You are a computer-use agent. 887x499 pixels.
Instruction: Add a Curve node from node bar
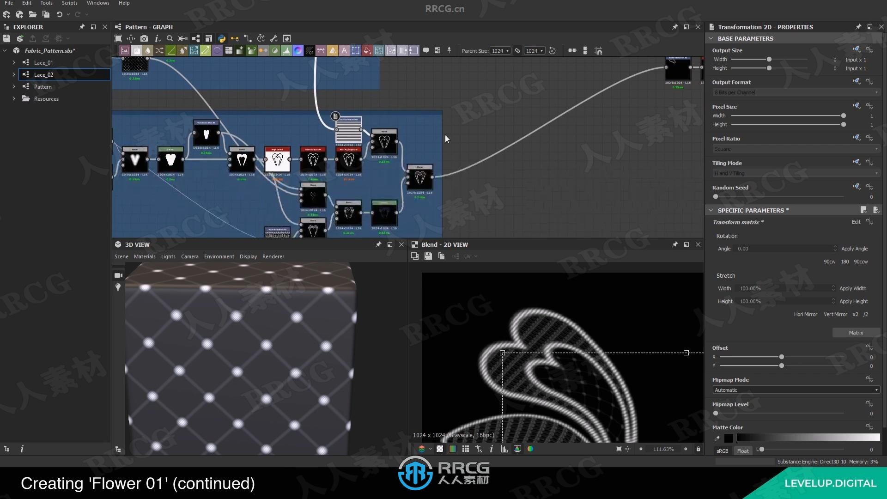(x=171, y=50)
